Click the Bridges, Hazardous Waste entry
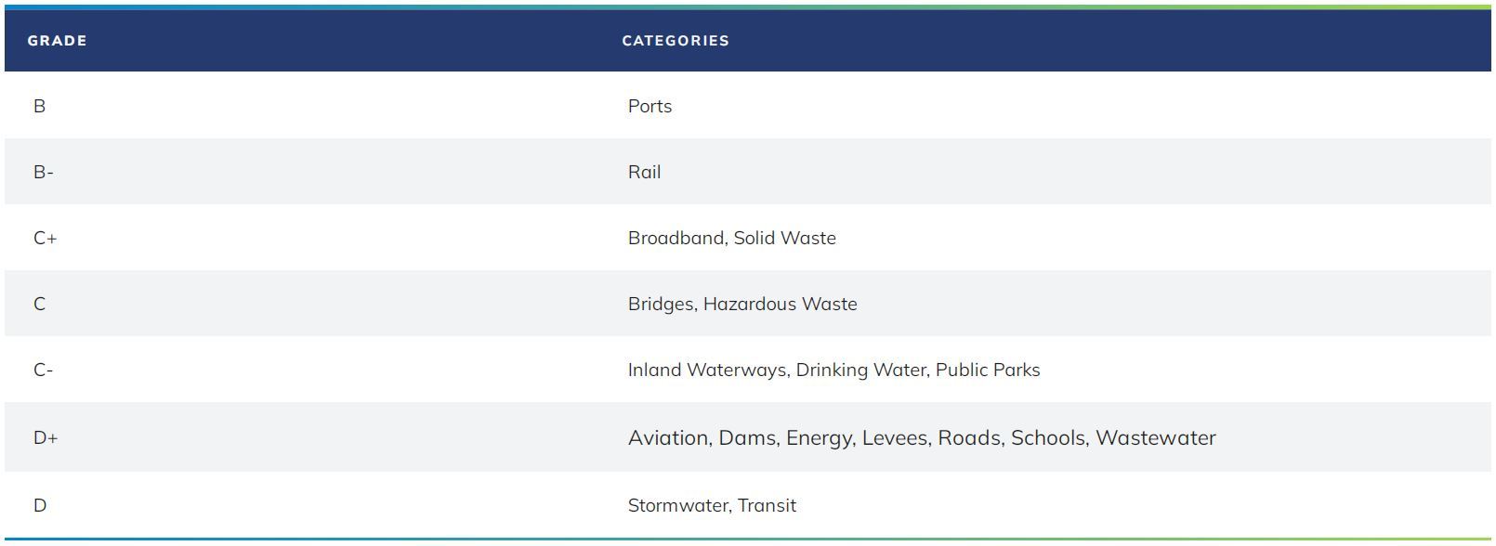1496x546 pixels. pyautogui.click(x=742, y=304)
